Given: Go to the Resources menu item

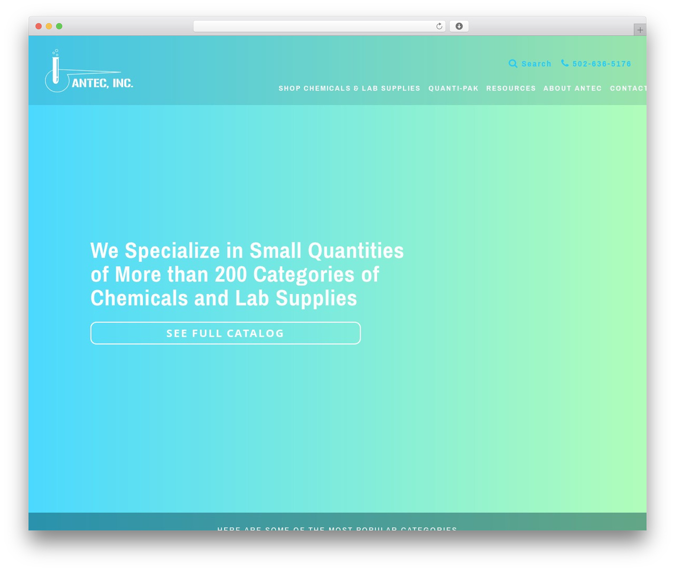Looking at the screenshot, I should (511, 88).
